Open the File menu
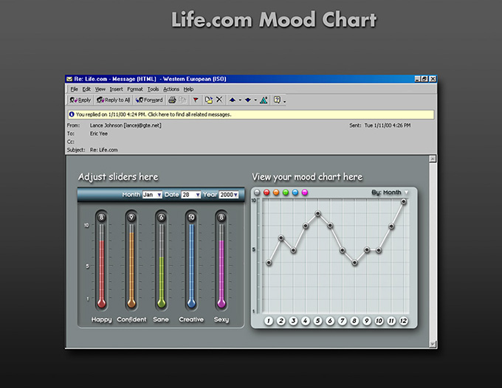Viewport: 502px width, 388px height. (75, 89)
